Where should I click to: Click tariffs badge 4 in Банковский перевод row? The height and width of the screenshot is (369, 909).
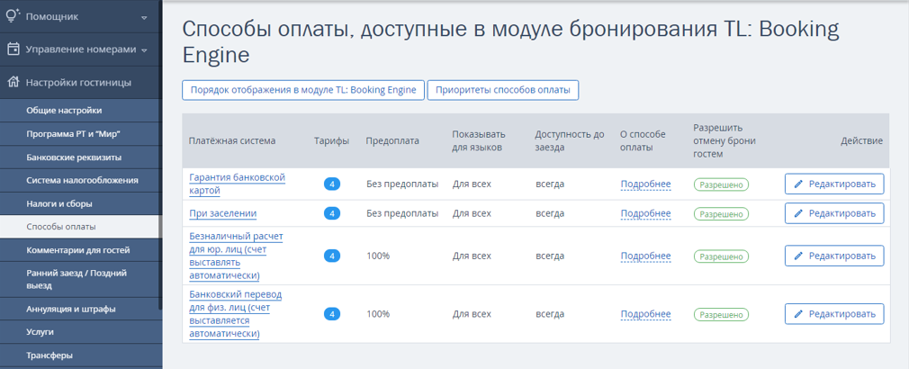click(332, 314)
